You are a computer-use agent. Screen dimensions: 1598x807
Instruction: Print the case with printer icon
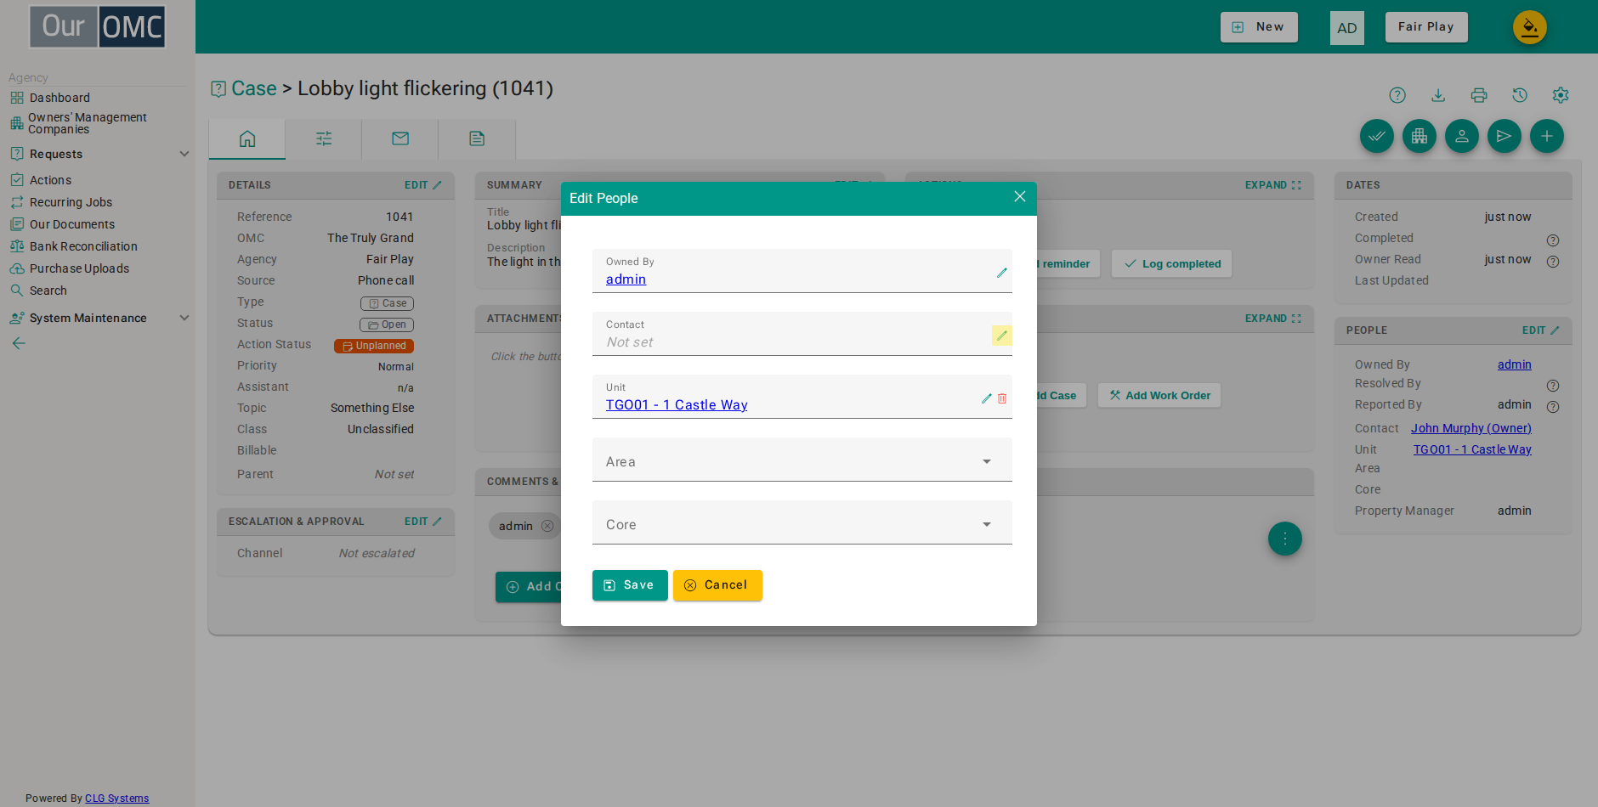1479,95
